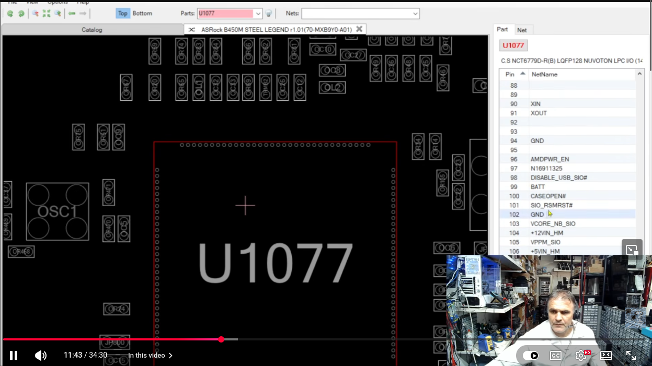The width and height of the screenshot is (652, 366).
Task: Switch the video to theater mode
Action: [606, 356]
